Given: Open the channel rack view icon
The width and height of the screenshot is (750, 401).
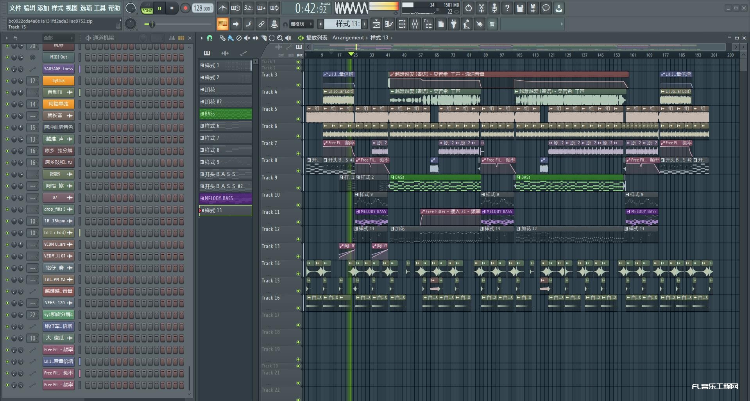Looking at the screenshot, I should 402,24.
